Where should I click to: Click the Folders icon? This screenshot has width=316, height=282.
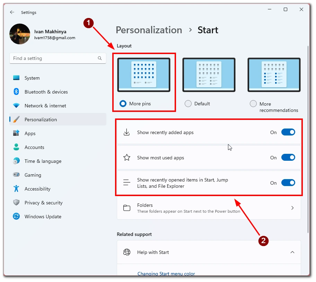coord(127,208)
